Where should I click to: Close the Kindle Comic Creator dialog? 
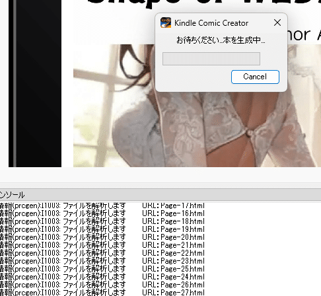point(277,22)
